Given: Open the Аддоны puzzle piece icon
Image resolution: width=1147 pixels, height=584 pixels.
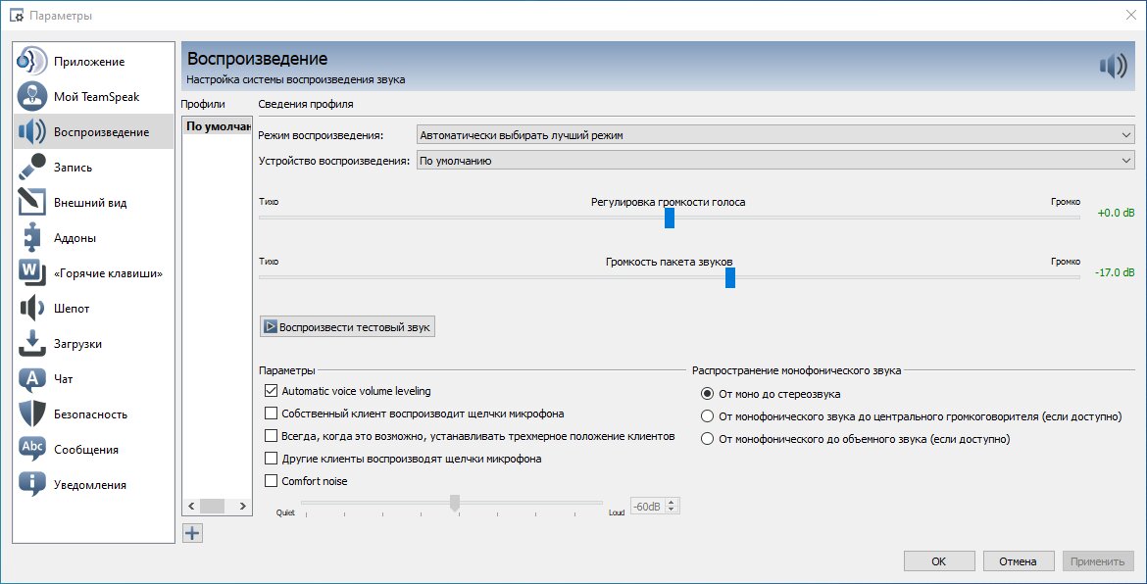Looking at the screenshot, I should pyautogui.click(x=31, y=237).
